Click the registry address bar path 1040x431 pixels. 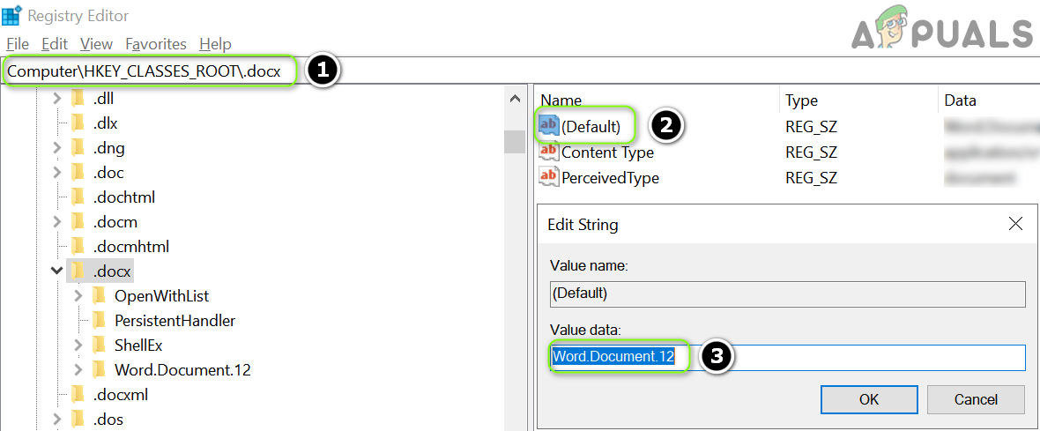coord(150,71)
